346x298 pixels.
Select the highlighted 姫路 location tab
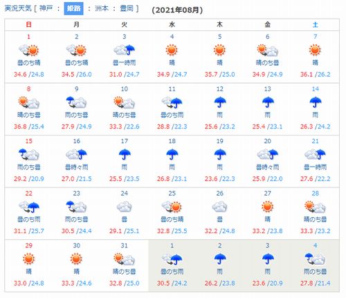[x=73, y=9]
